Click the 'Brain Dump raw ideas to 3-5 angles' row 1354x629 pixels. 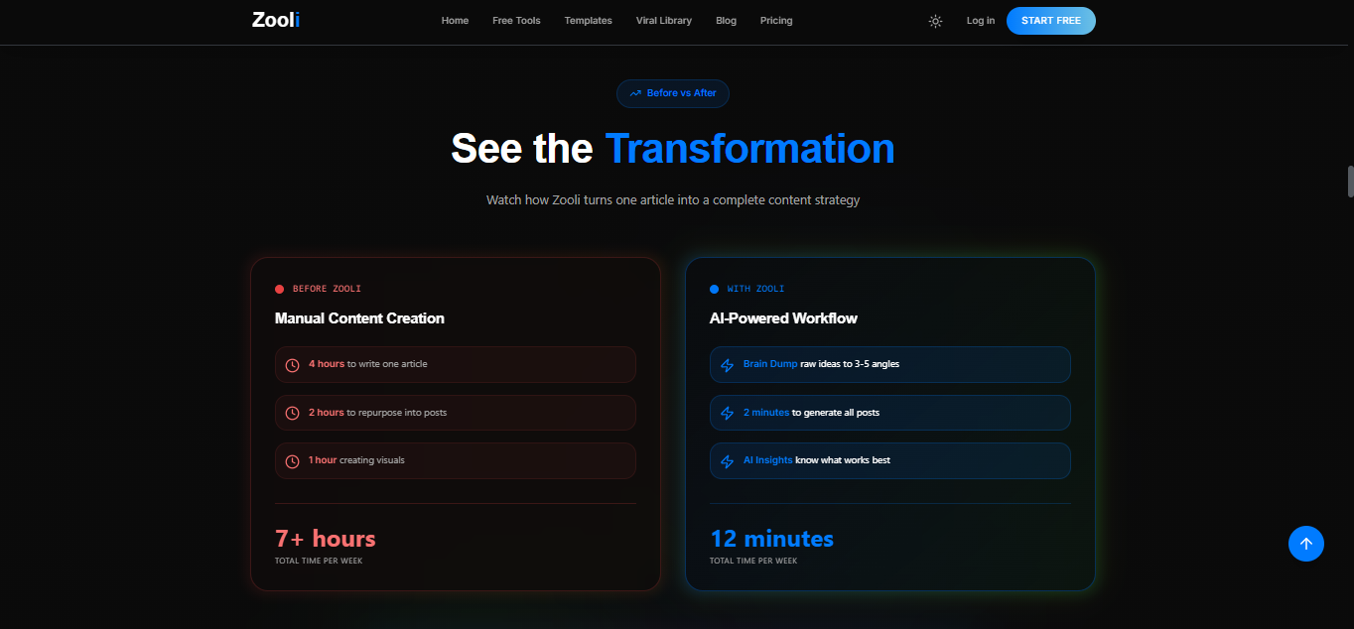click(x=890, y=364)
